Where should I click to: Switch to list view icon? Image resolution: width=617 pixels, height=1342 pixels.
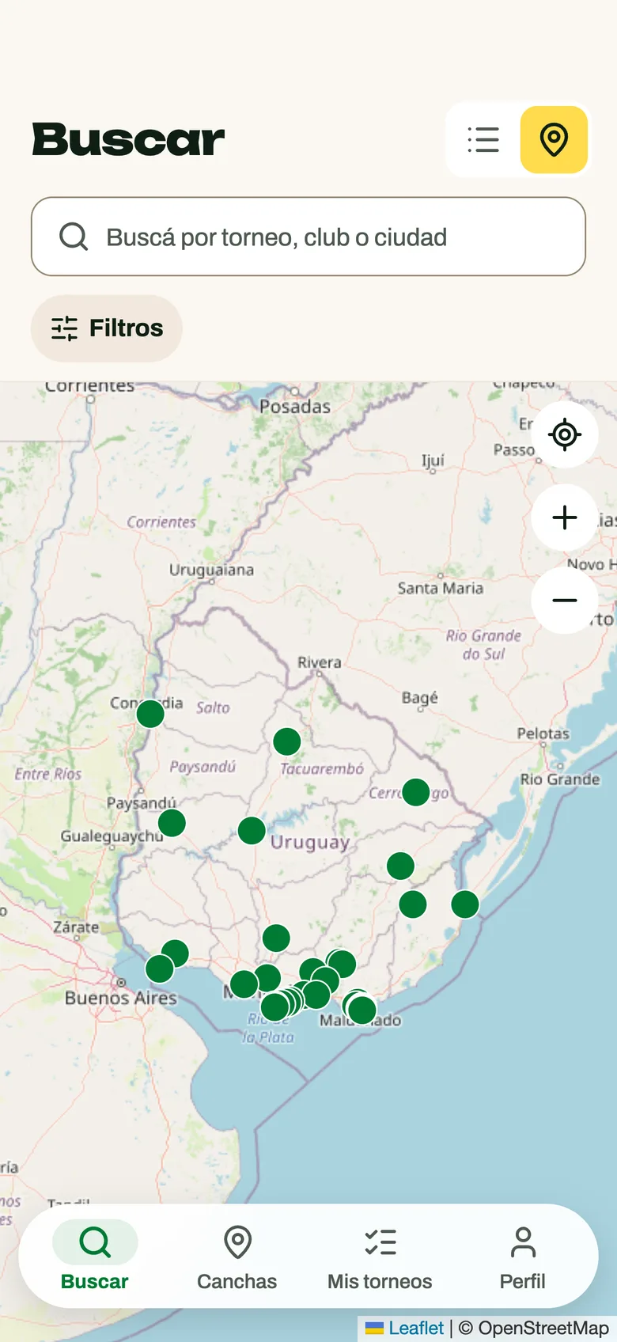pos(483,139)
